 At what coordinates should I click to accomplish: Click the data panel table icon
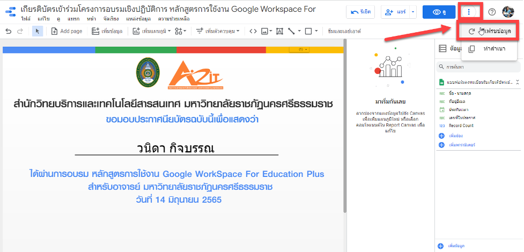coord(442,49)
